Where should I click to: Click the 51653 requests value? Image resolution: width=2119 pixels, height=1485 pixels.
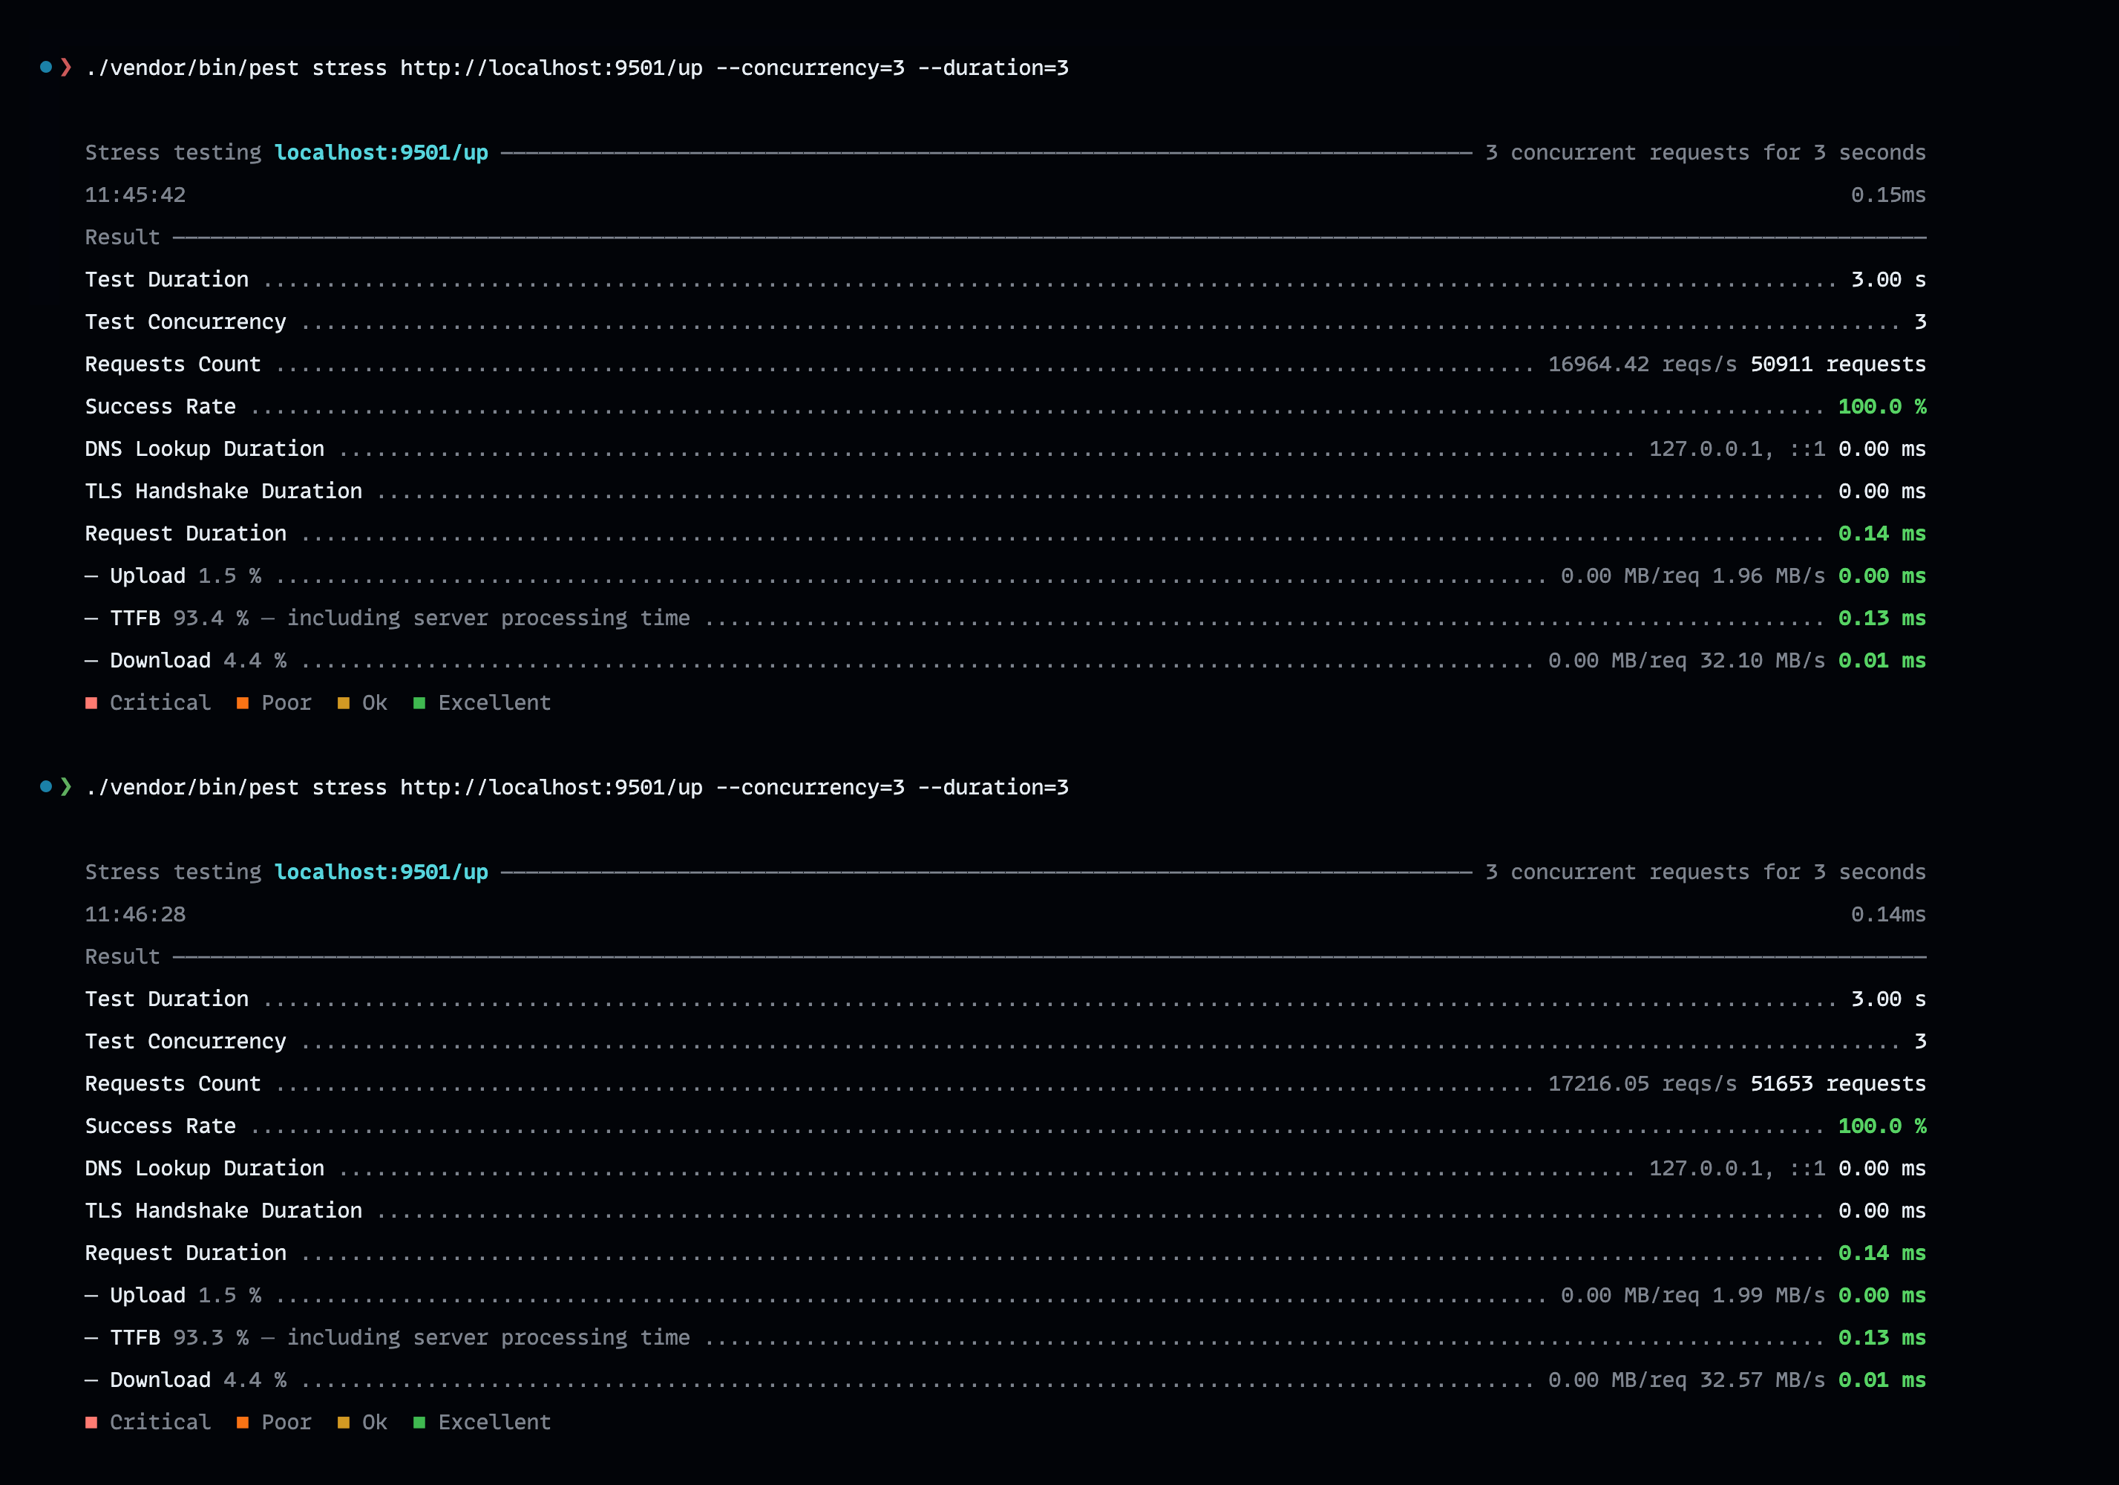1838,1084
